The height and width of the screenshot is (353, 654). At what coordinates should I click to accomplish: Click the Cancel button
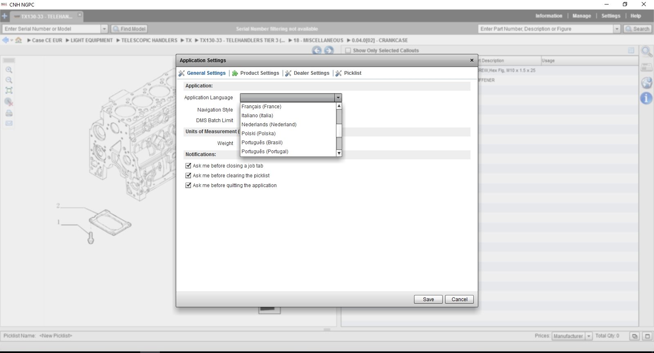459,299
